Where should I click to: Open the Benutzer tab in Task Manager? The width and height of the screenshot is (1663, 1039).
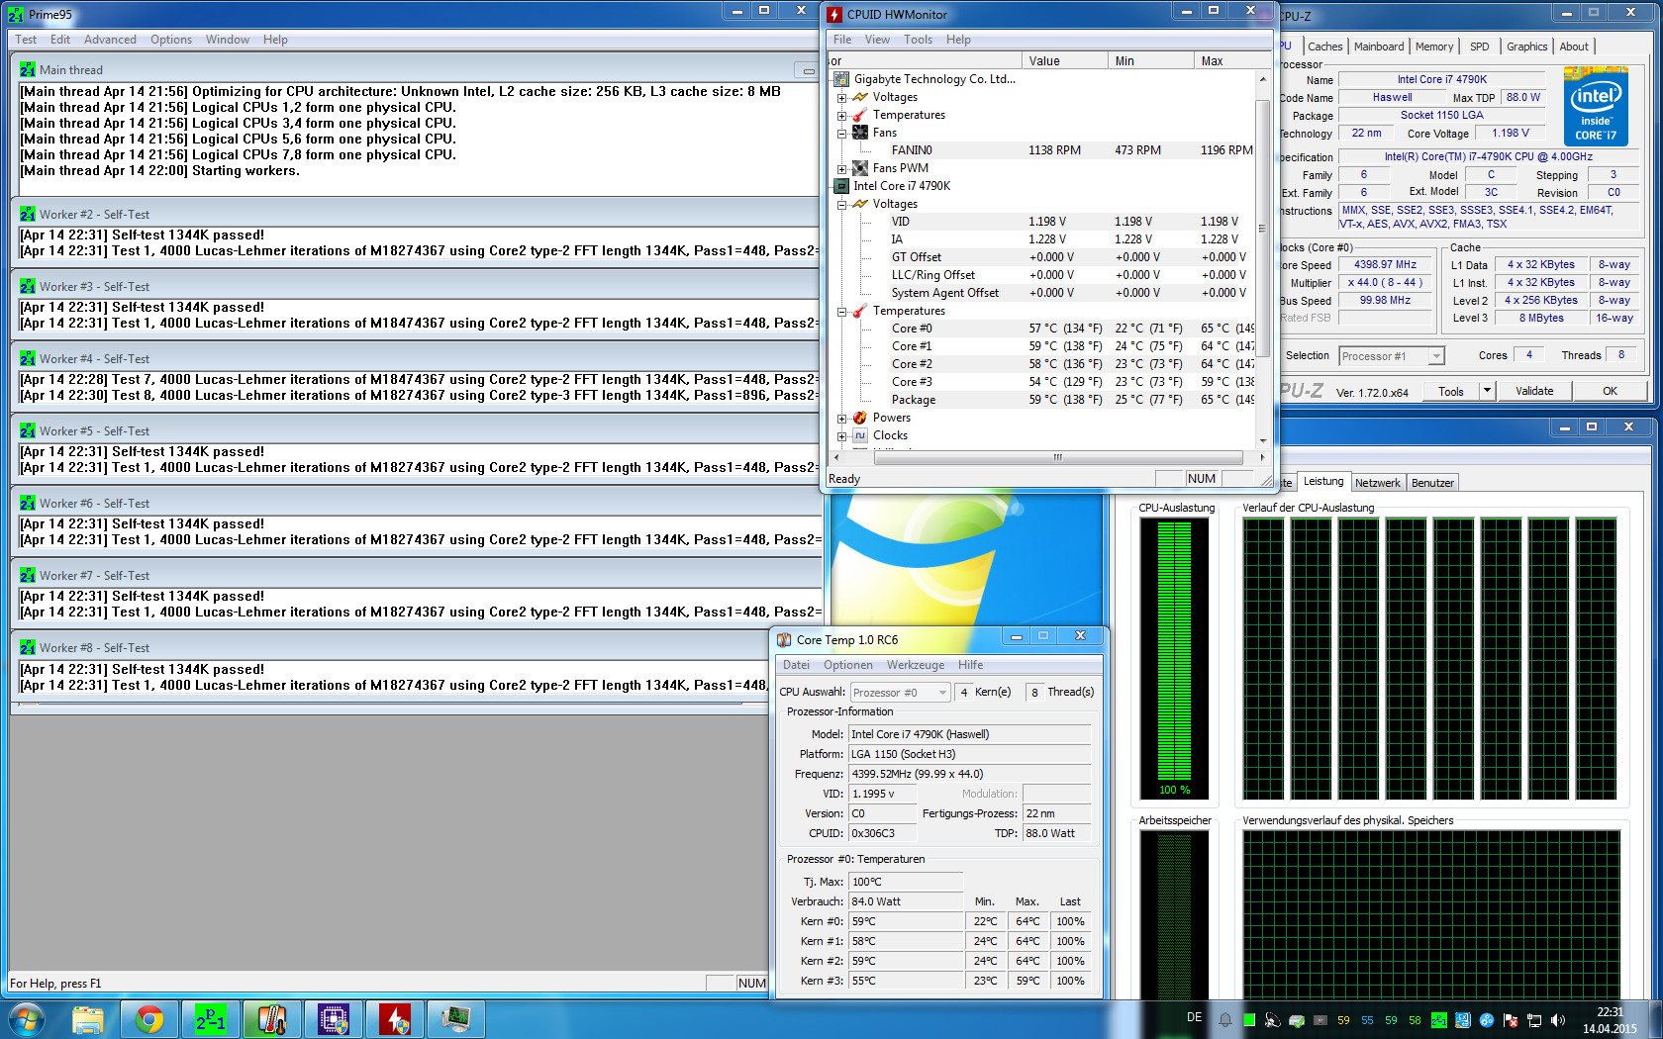click(x=1432, y=483)
